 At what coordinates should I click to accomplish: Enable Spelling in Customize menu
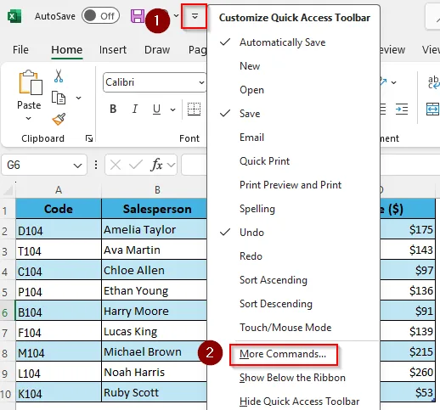tap(293, 209)
